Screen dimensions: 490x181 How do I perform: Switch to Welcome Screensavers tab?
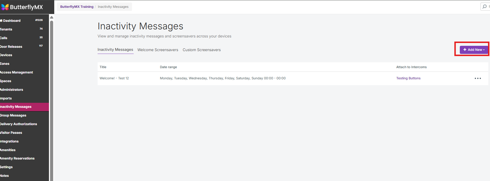coord(158,50)
